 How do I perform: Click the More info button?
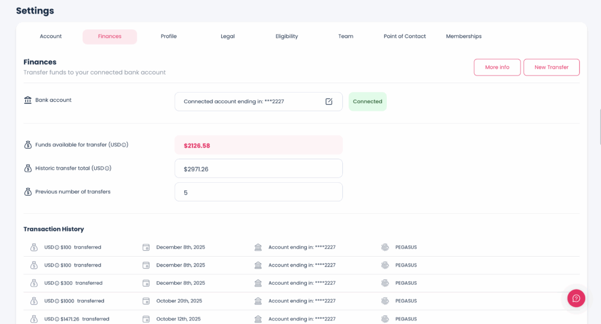click(497, 67)
